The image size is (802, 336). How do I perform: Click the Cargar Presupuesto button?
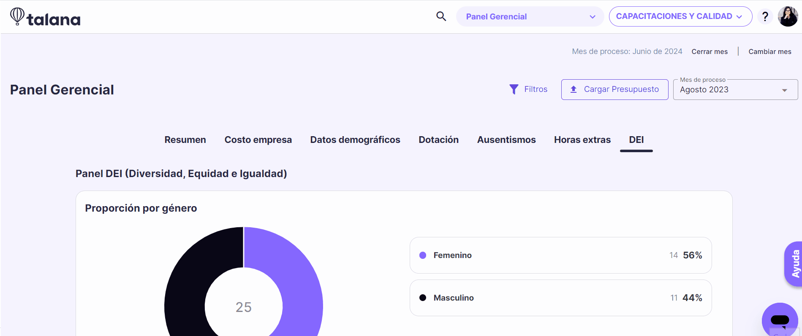click(614, 89)
